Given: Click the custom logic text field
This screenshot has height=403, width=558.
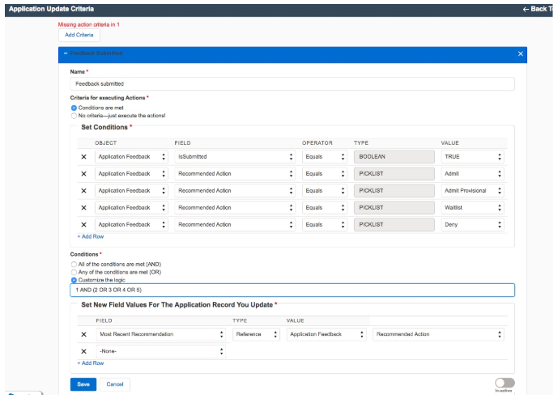Looking at the screenshot, I should click(292, 291).
